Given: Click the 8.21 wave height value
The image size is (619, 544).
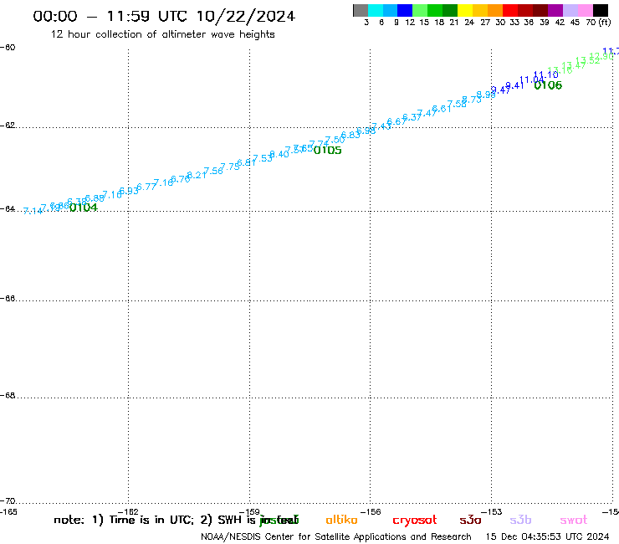Looking at the screenshot, I should [x=197, y=175].
